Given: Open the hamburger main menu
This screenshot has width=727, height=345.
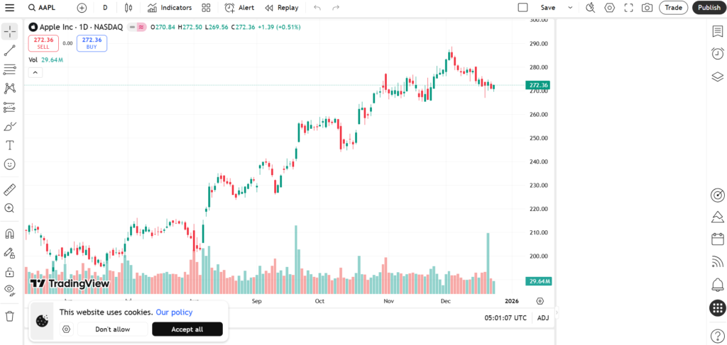Looking at the screenshot, I should pyautogui.click(x=9, y=7).
